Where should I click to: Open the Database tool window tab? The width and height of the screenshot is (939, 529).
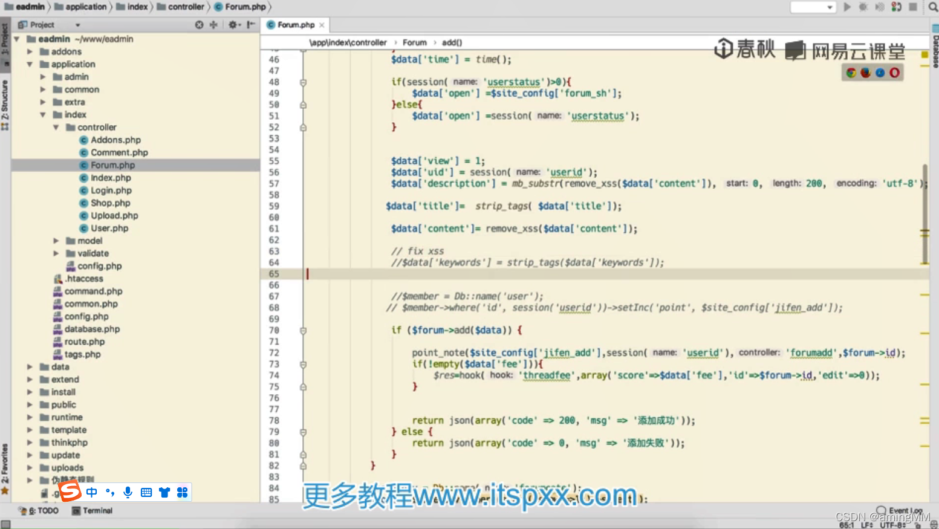(935, 47)
